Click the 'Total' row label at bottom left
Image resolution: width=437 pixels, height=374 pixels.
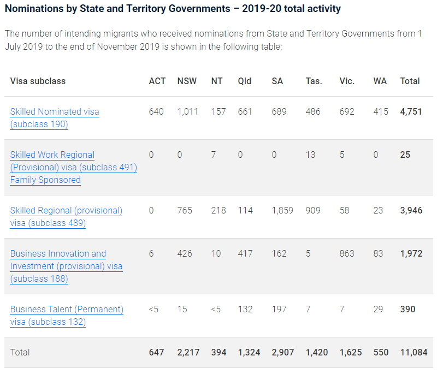[20, 352]
